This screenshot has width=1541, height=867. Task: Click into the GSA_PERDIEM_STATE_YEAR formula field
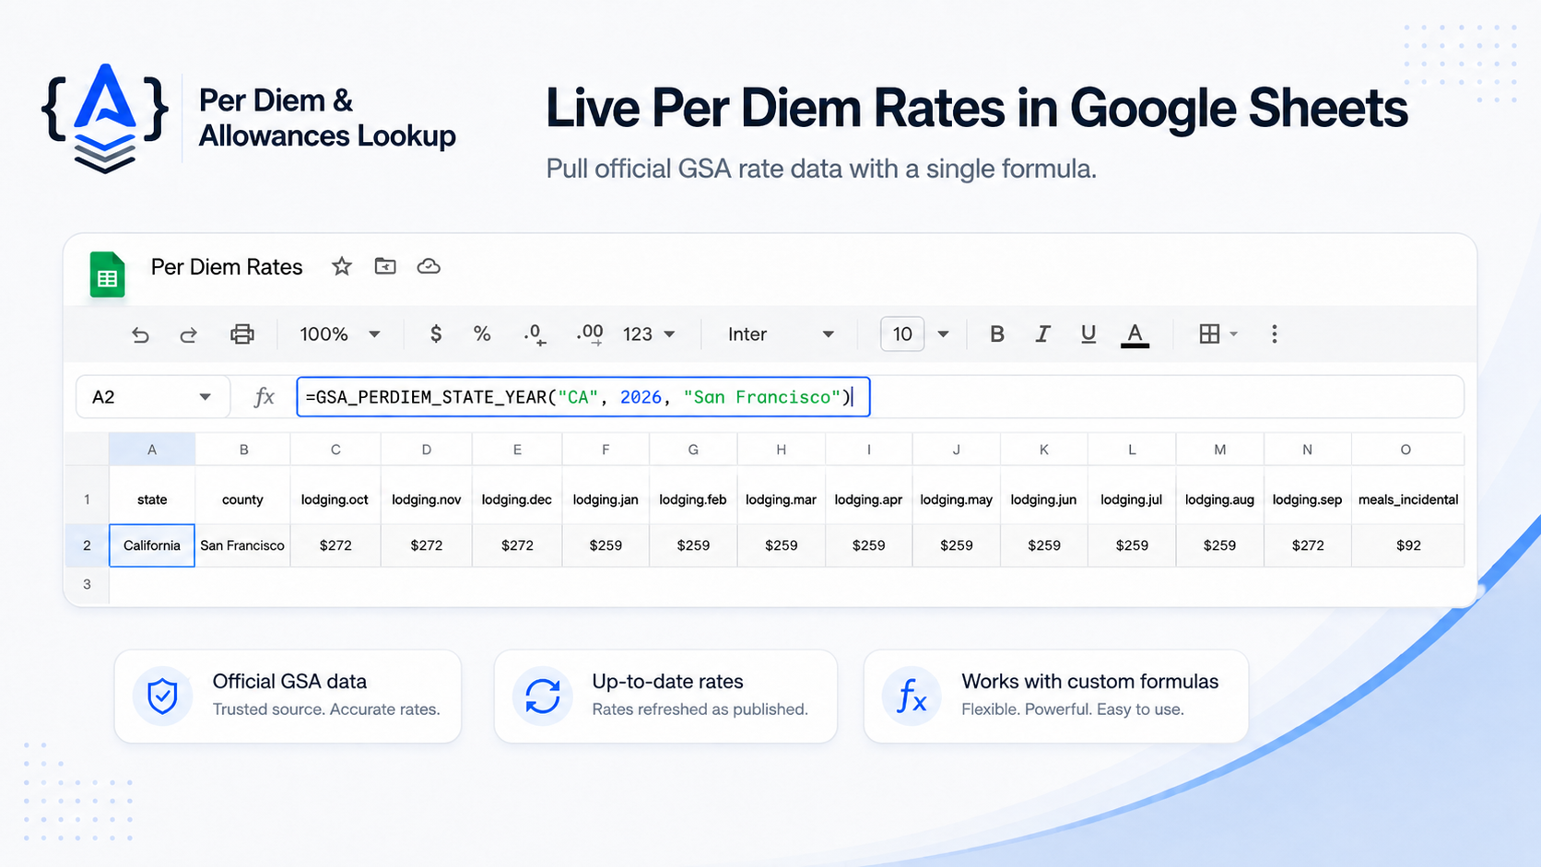[x=582, y=397]
